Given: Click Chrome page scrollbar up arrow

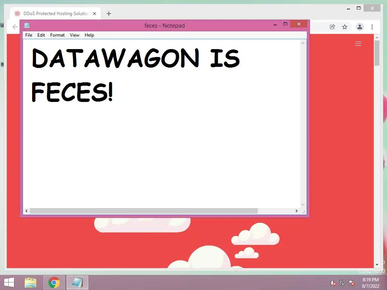Looking at the screenshot, I should pos(377,37).
